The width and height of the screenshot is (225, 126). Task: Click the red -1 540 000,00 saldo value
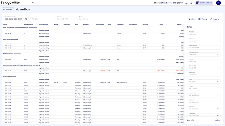tap(161, 71)
